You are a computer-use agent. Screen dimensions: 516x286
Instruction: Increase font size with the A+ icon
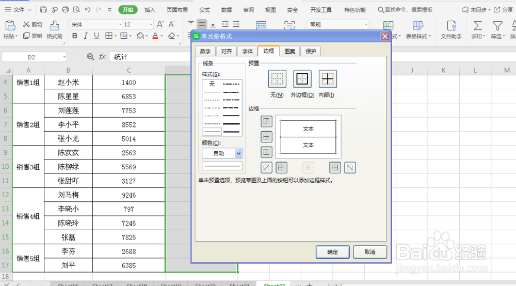click(x=160, y=24)
